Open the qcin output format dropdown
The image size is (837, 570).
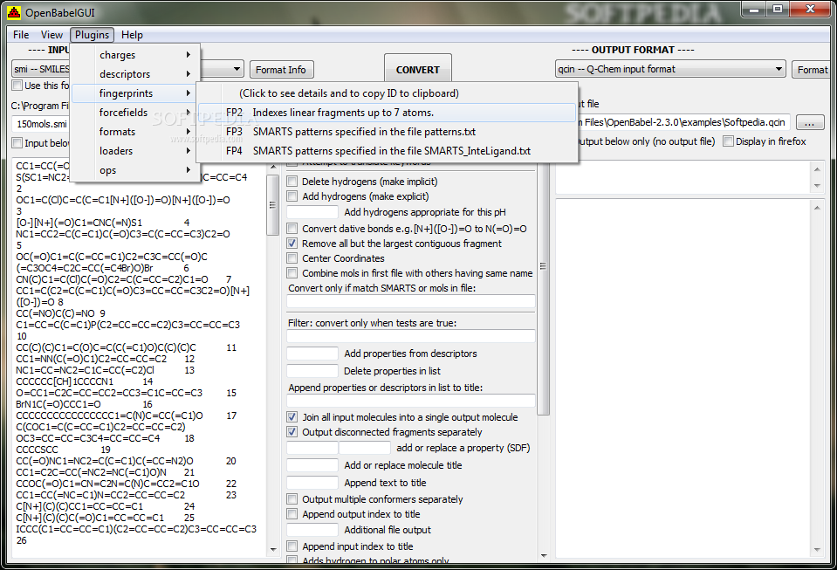pyautogui.click(x=670, y=69)
